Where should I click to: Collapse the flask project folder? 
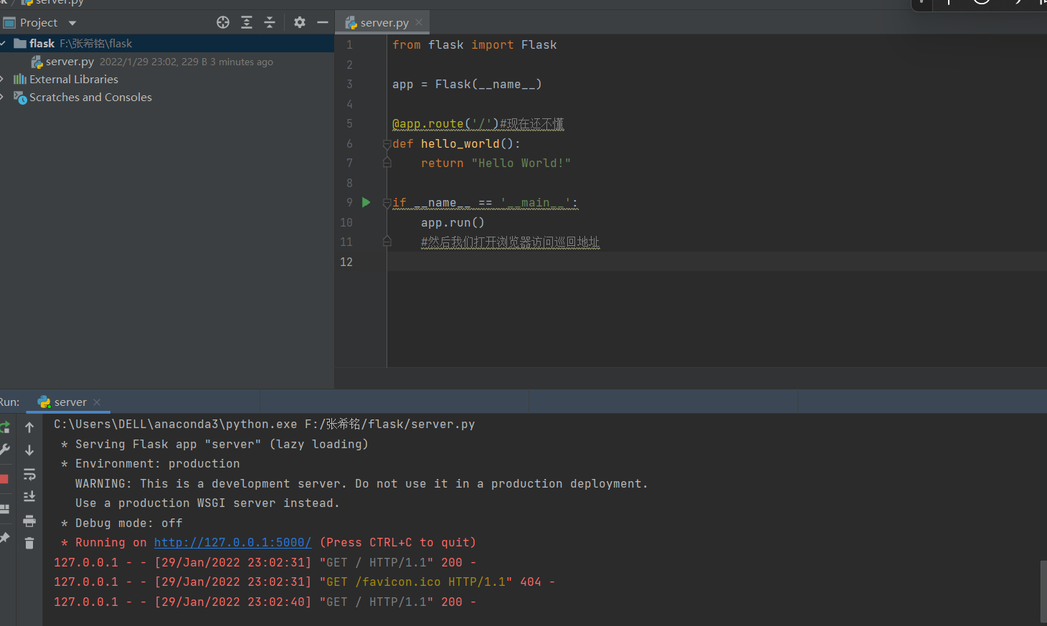4,44
